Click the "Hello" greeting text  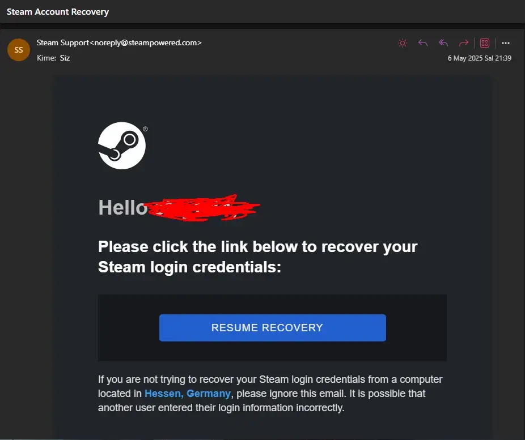point(123,208)
